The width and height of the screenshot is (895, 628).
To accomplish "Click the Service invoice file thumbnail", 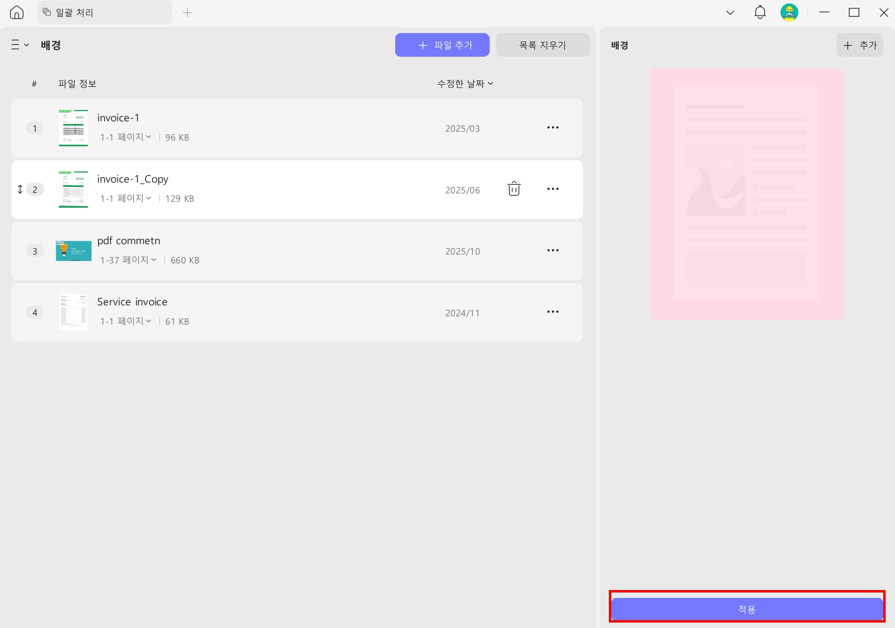I will pos(74,312).
